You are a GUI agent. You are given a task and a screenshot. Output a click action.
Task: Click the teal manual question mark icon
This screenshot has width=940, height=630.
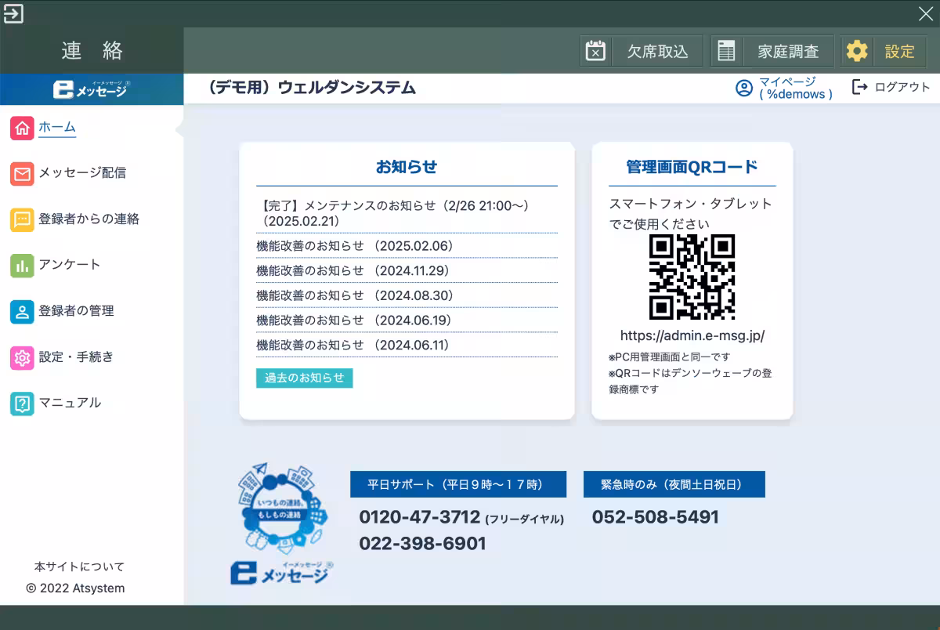[x=22, y=403]
